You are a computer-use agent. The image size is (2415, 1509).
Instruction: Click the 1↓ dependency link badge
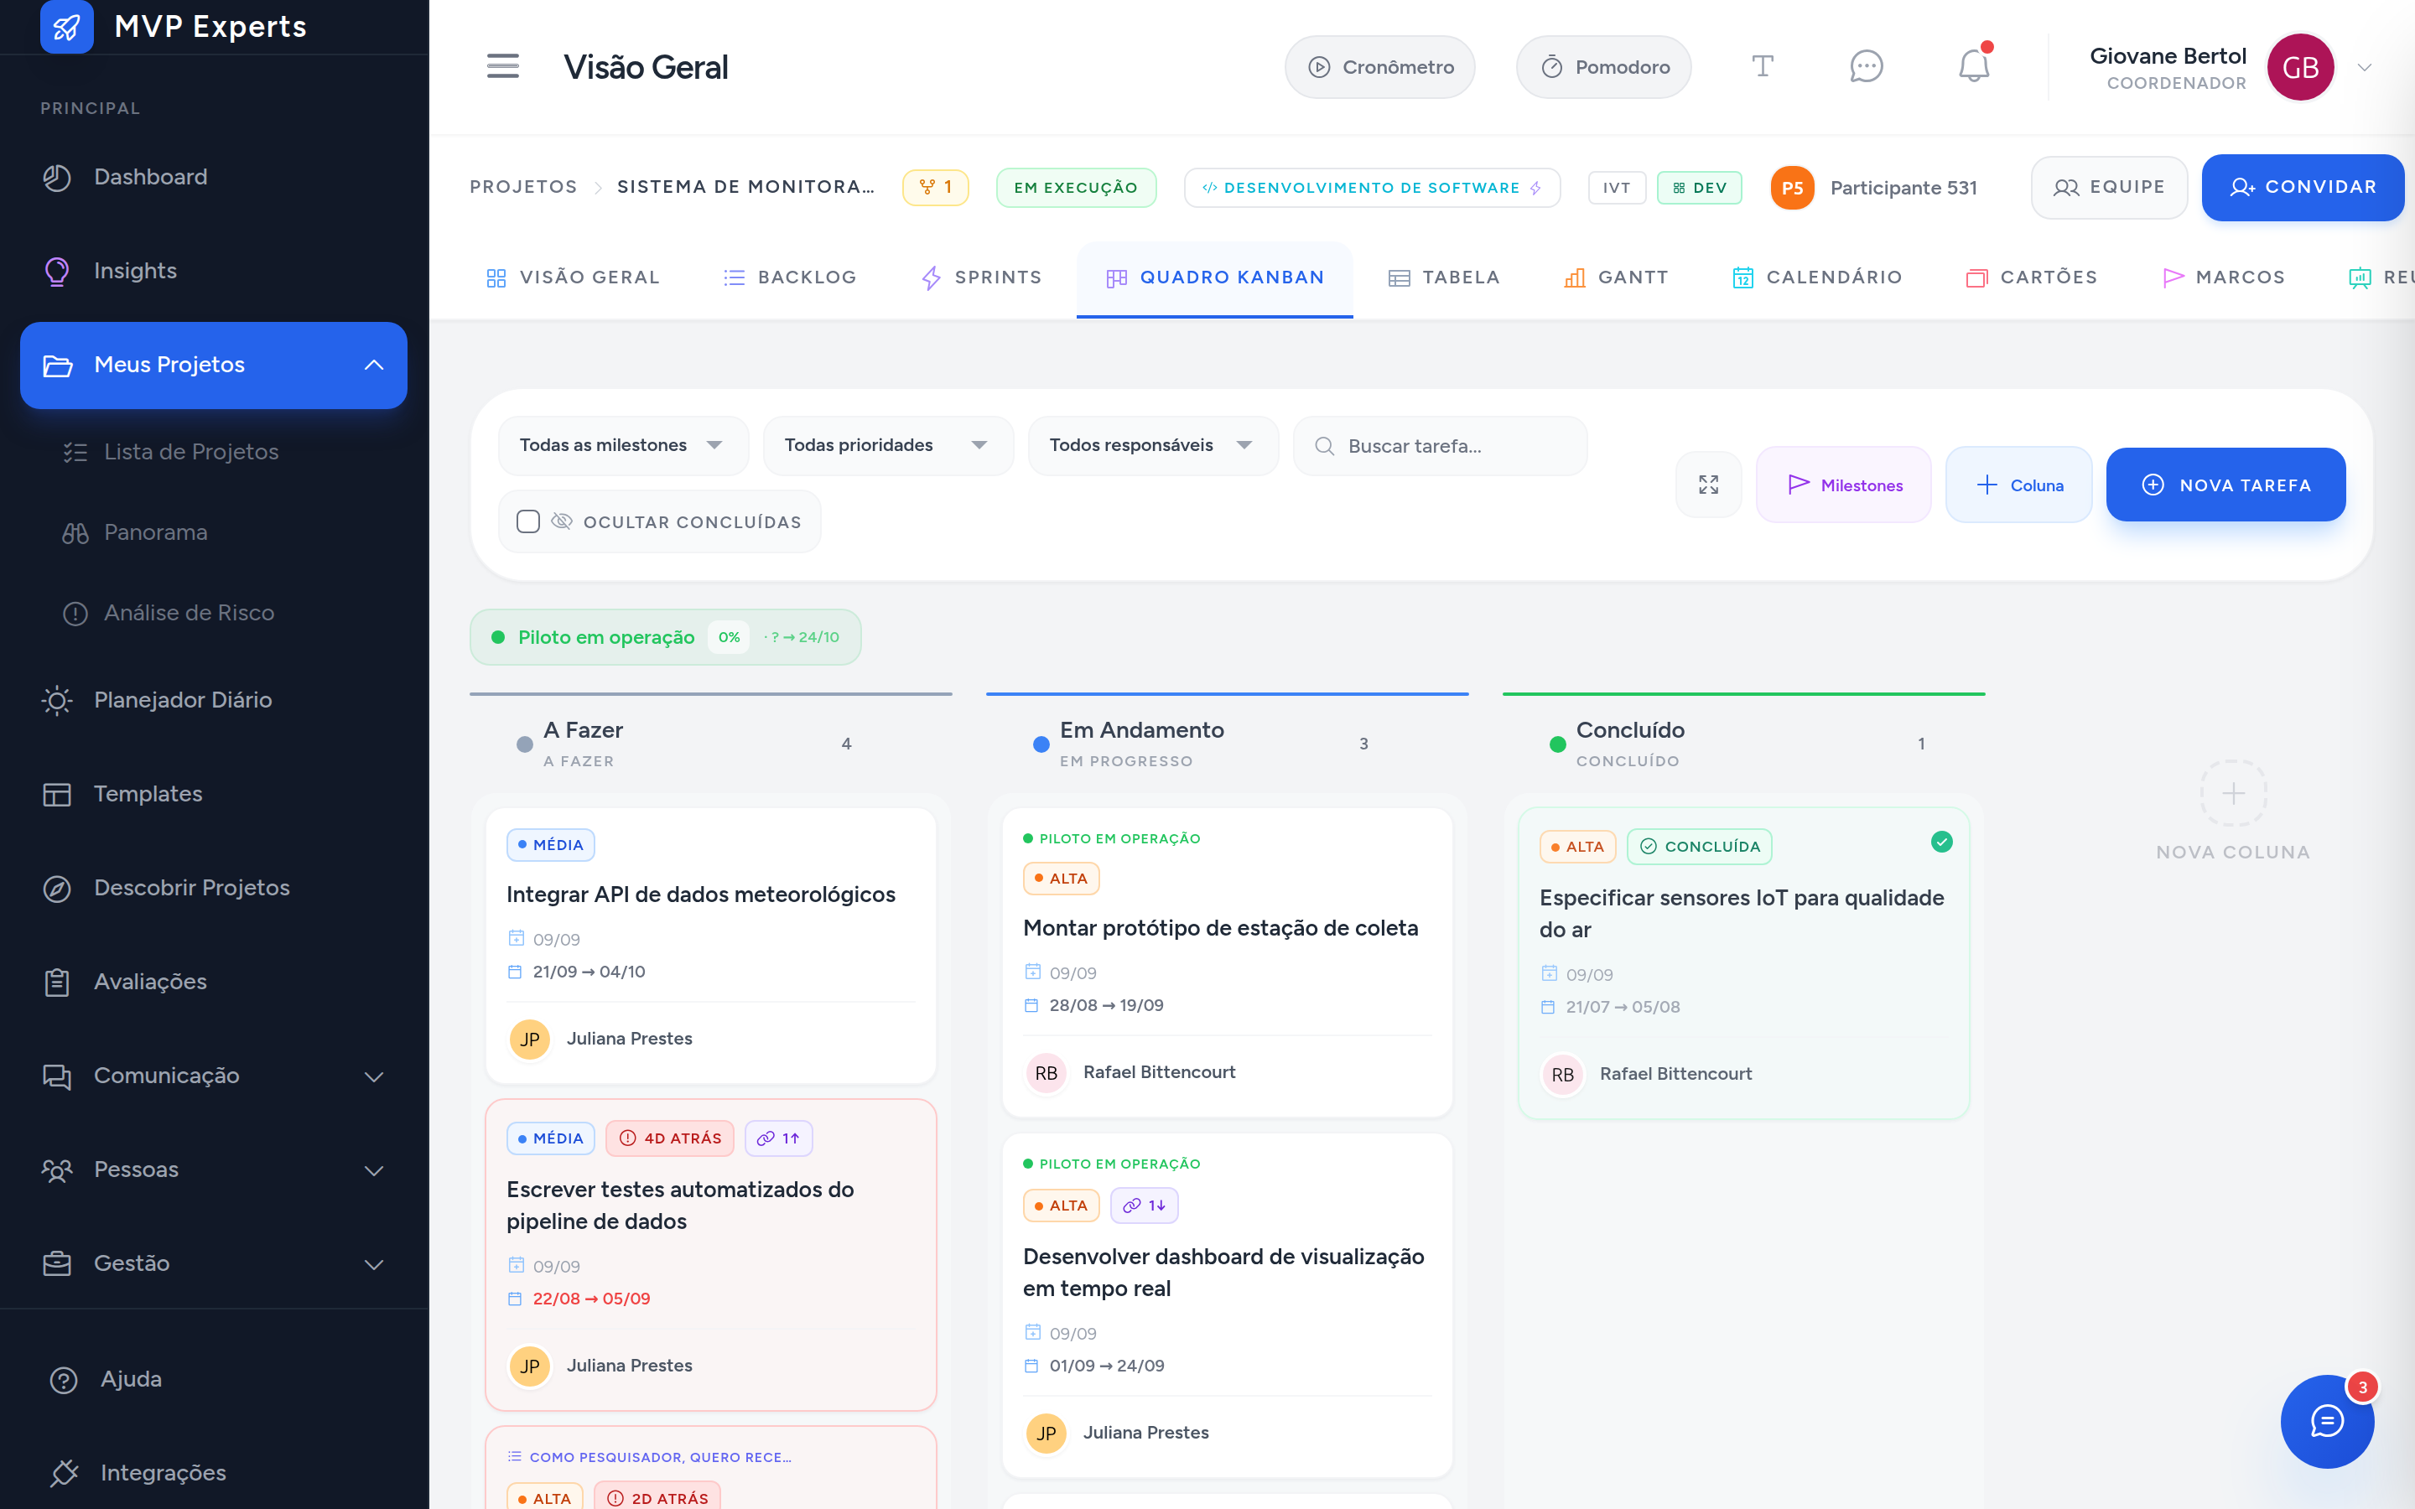click(1144, 1206)
